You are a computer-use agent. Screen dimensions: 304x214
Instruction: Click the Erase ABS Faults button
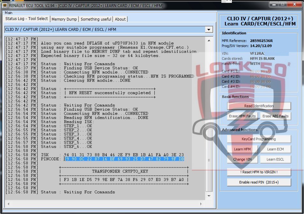[x=275, y=116]
